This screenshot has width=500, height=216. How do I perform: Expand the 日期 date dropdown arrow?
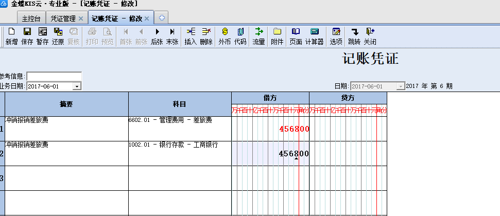(x=401, y=86)
